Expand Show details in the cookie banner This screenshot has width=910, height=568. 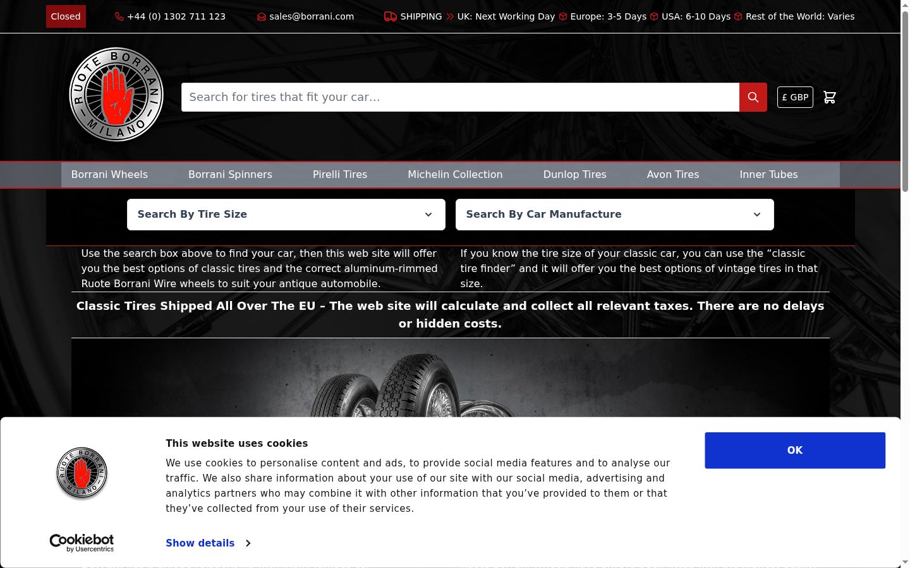208,543
